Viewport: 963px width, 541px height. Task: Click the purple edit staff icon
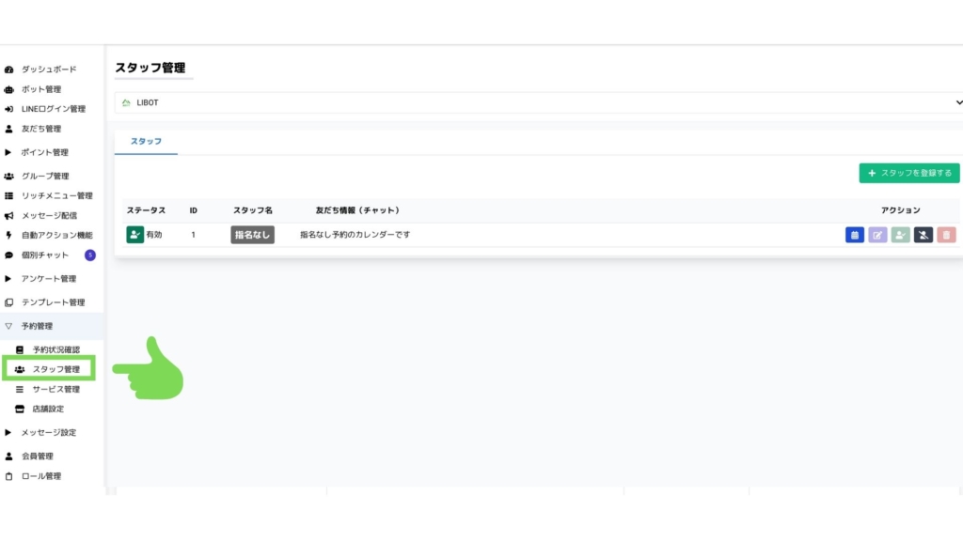pyautogui.click(x=877, y=235)
